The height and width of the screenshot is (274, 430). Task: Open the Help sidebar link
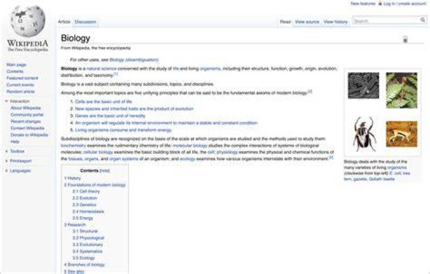[15, 142]
